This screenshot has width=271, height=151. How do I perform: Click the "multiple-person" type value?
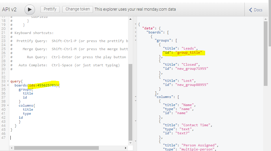pos(197,149)
